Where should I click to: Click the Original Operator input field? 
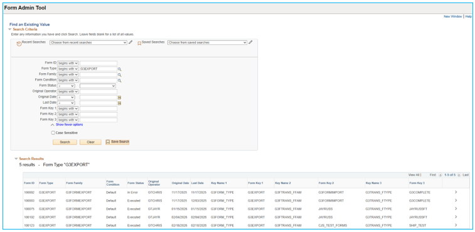(x=99, y=91)
